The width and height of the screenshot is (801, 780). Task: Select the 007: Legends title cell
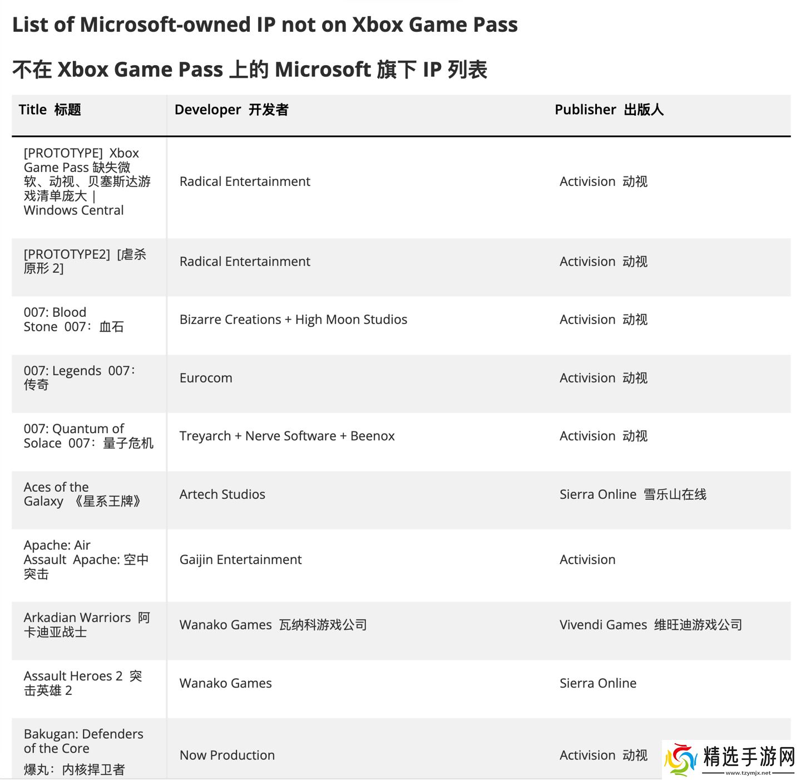(x=79, y=377)
